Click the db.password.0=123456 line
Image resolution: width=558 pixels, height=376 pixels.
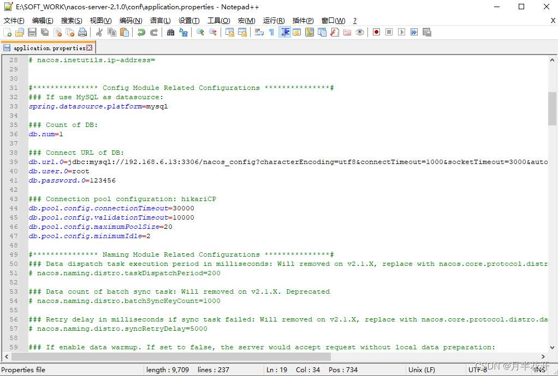tap(72, 180)
